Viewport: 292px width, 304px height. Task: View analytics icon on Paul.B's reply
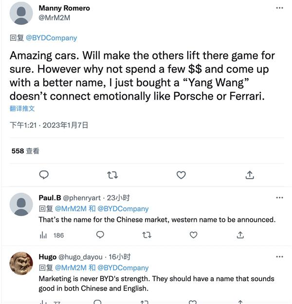[x=43, y=235]
